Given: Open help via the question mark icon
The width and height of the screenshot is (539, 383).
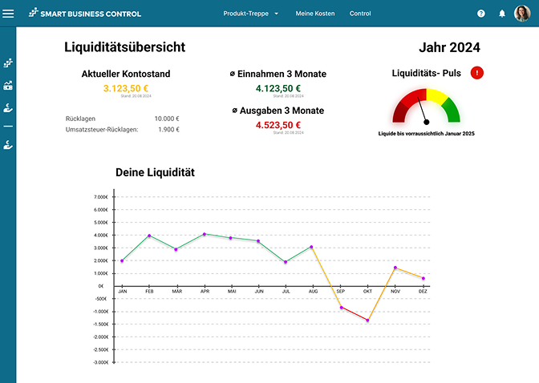Looking at the screenshot, I should 481,14.
